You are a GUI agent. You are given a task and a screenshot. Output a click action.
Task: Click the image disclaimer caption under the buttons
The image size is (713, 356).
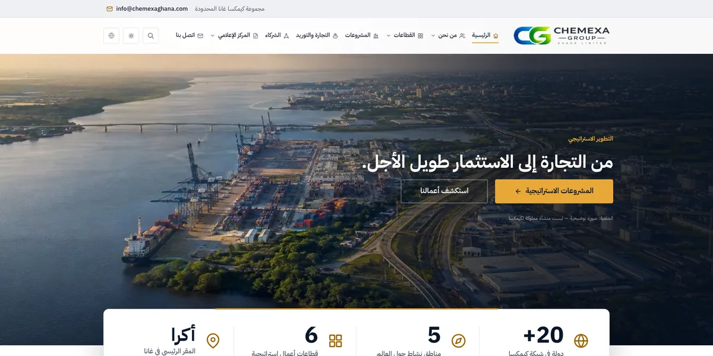560,218
